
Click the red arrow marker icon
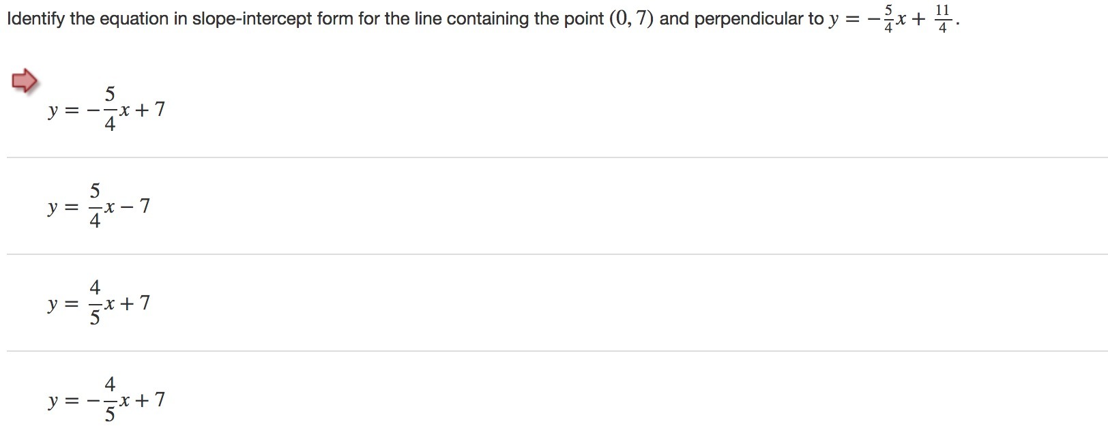click(25, 81)
